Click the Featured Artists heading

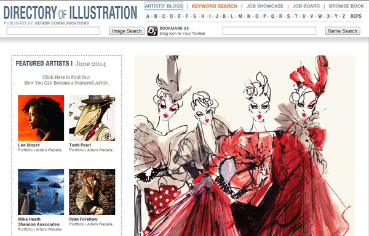[x=42, y=63]
